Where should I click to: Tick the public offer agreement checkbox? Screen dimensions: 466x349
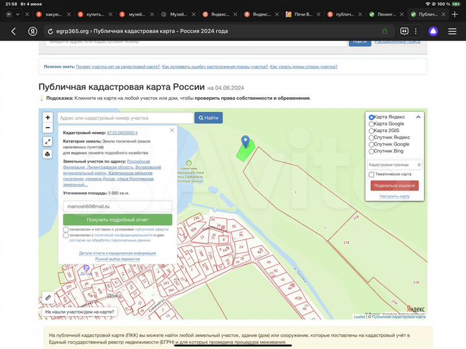pyautogui.click(x=65, y=229)
